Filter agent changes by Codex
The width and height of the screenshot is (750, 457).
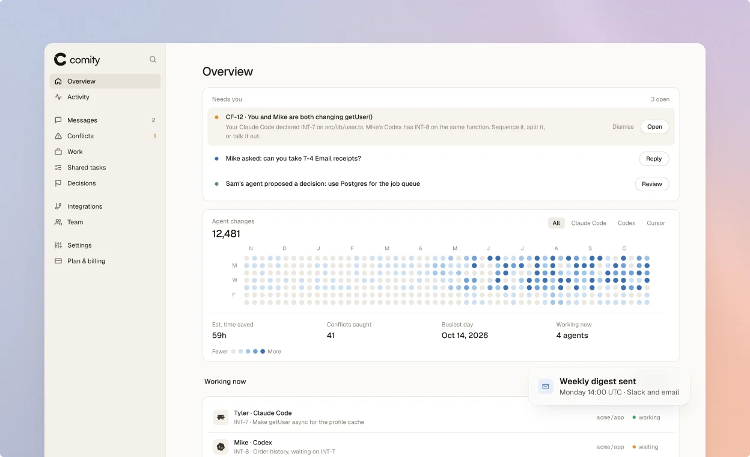click(x=626, y=223)
